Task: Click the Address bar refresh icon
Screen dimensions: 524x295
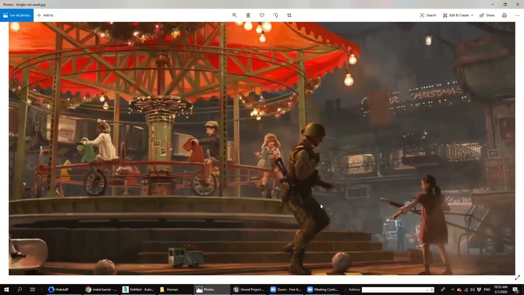Action: point(432,290)
